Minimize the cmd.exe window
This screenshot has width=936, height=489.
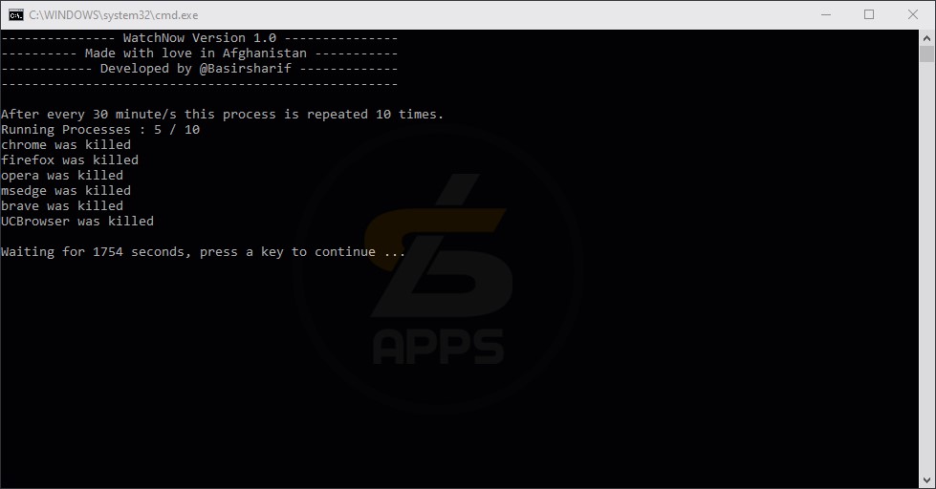pos(825,15)
